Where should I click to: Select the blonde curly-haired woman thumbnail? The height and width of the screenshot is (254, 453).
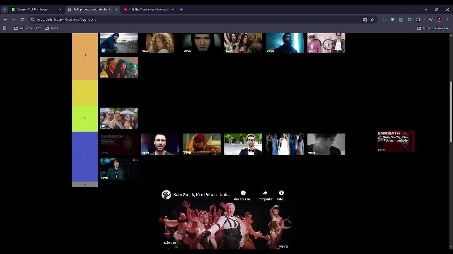tap(160, 43)
